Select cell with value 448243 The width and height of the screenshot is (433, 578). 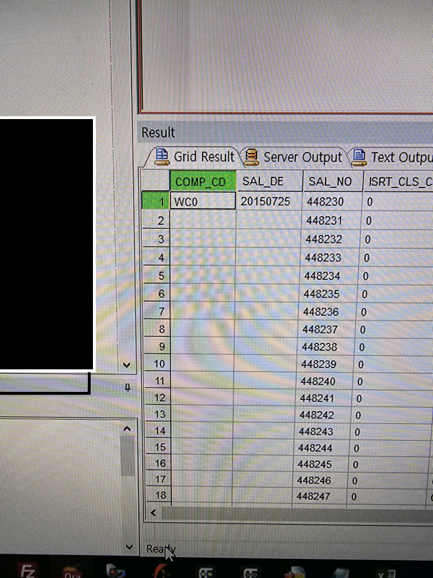tap(322, 431)
